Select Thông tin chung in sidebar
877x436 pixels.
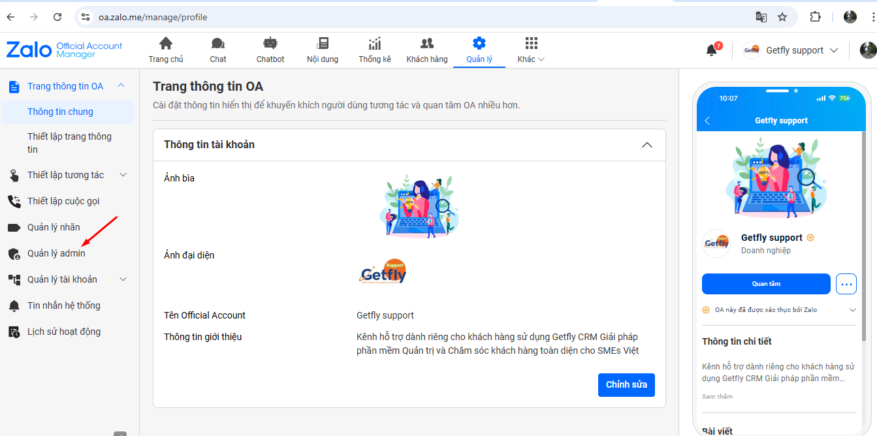pyautogui.click(x=67, y=112)
